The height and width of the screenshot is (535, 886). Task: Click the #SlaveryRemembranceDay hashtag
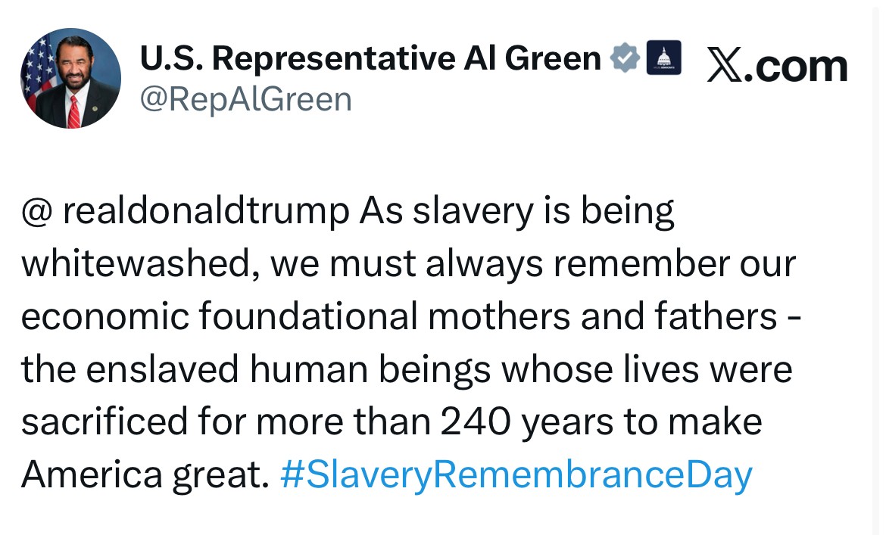[x=516, y=474]
